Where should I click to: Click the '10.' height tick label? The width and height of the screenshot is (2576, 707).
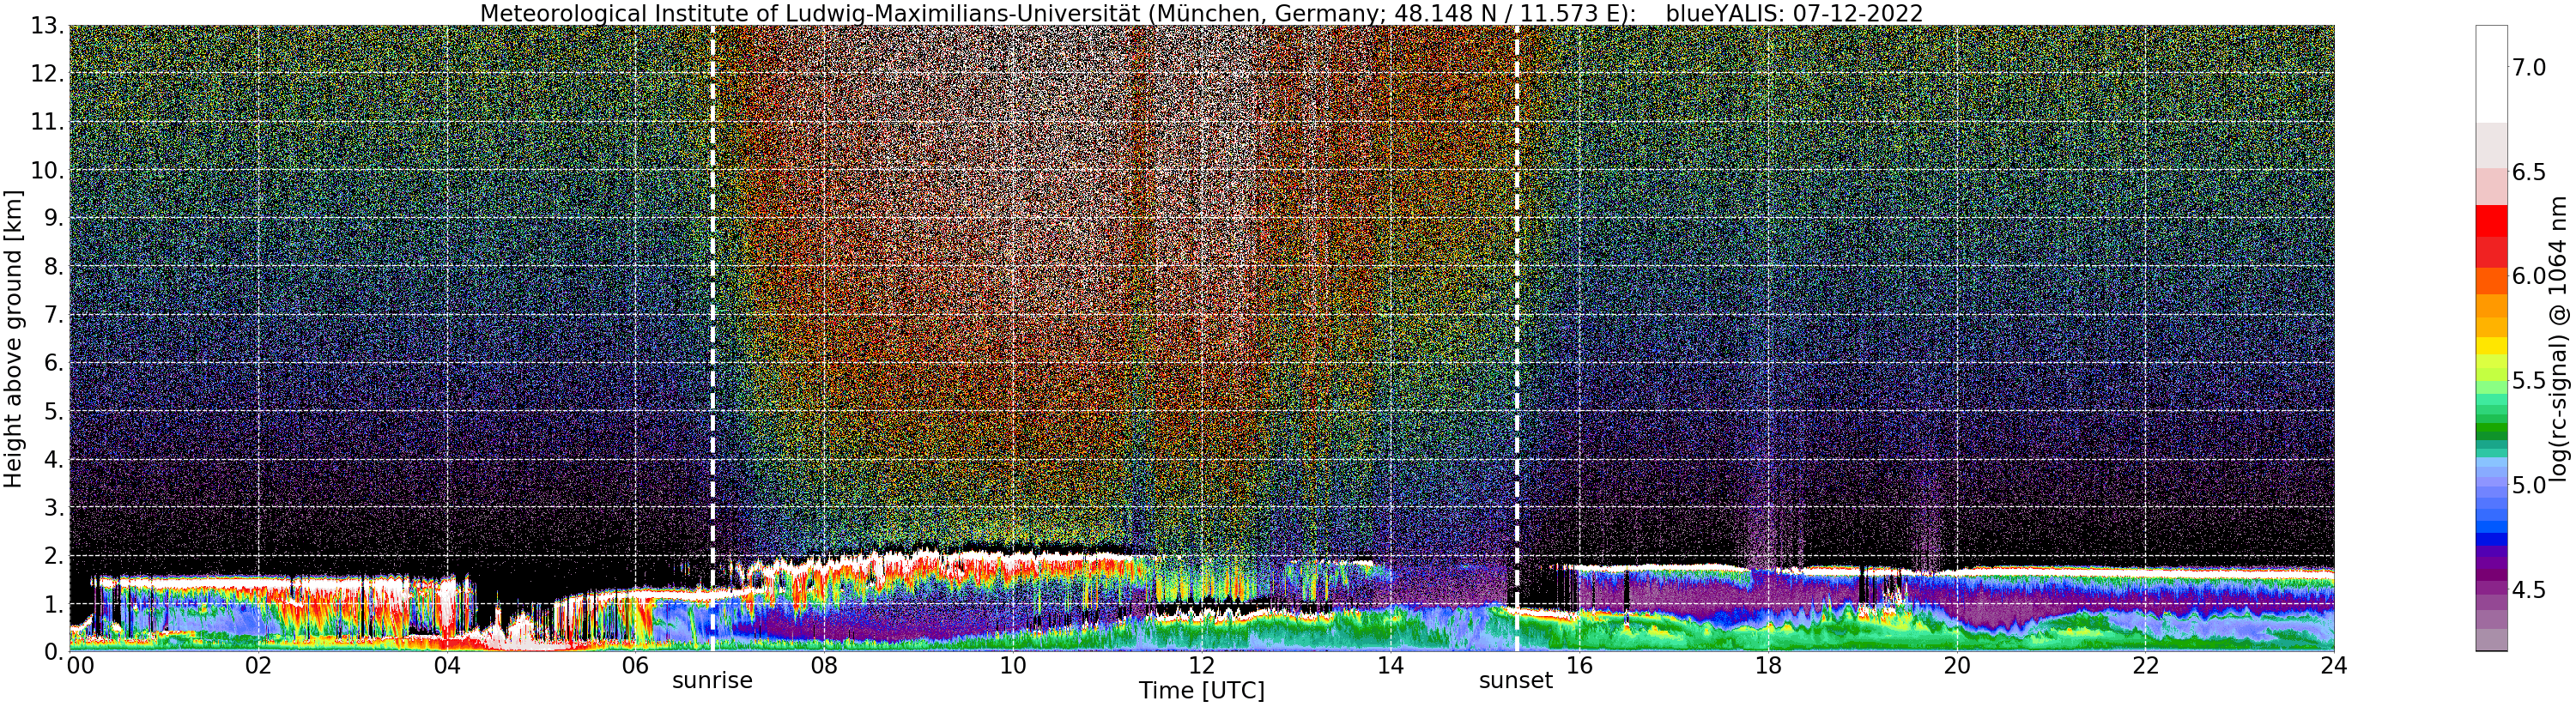pos(47,170)
